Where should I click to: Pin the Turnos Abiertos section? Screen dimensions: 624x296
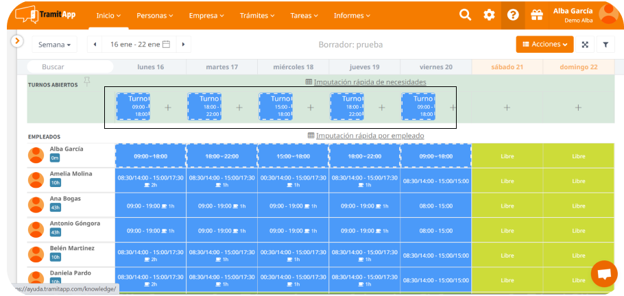[86, 82]
